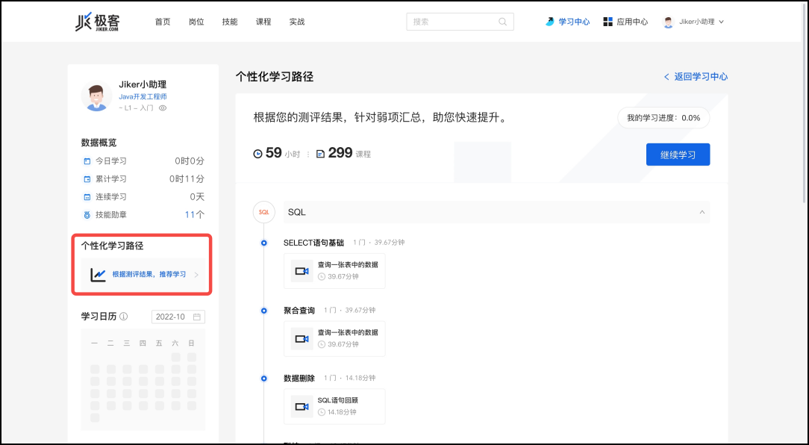Click the 返回学习中心 link
Screen dimensions: 809x445
pyautogui.click(x=696, y=76)
